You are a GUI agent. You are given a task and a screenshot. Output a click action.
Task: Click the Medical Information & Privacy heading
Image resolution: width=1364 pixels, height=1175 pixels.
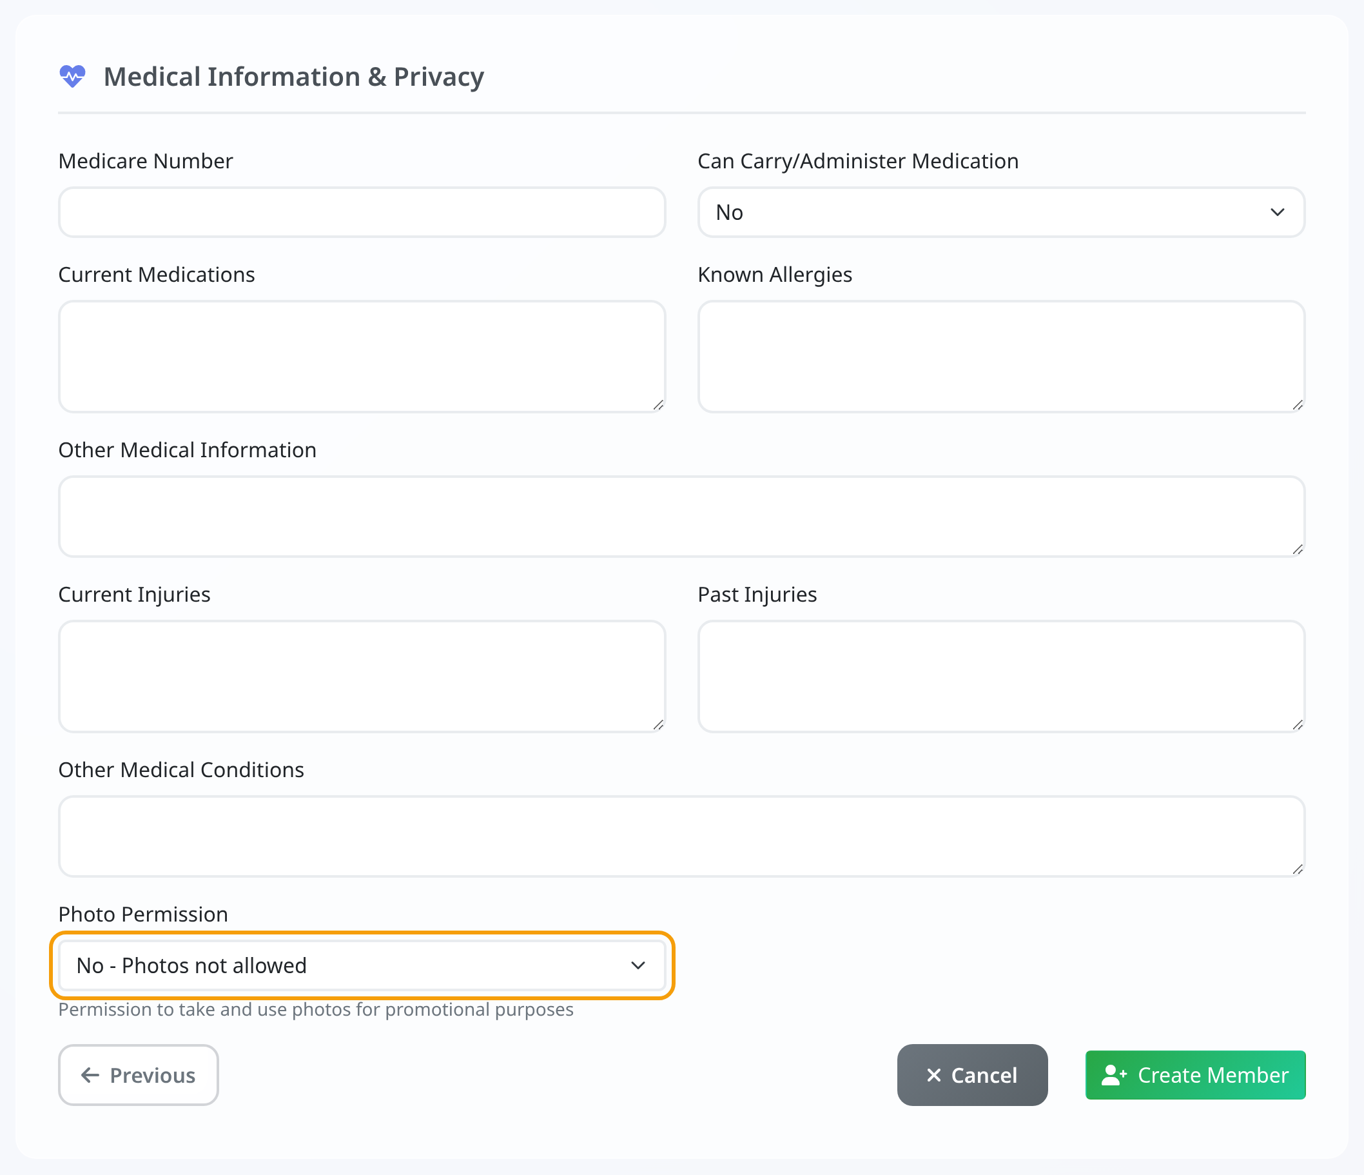(x=293, y=77)
